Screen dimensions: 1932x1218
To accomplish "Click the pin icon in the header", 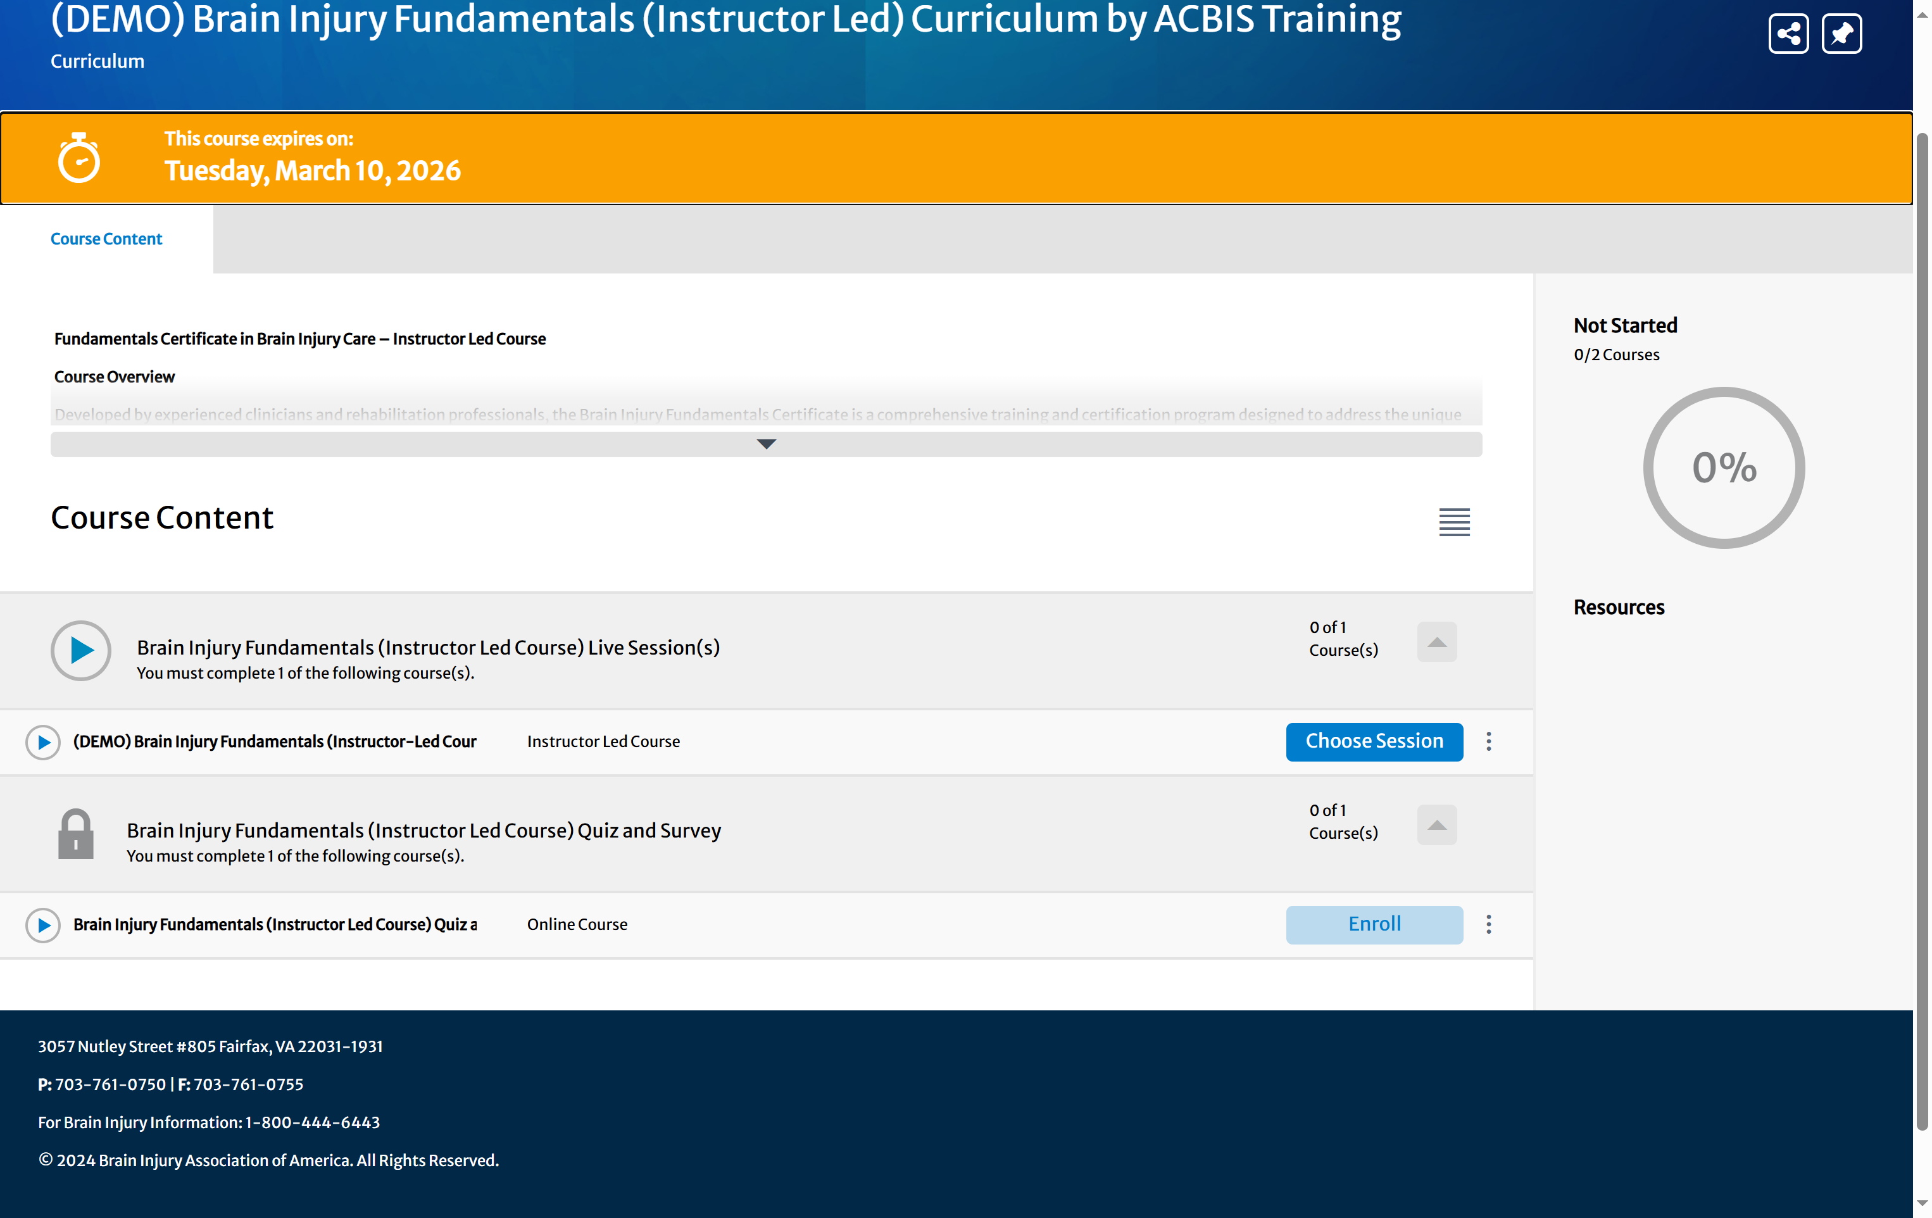I will 1841,34.
